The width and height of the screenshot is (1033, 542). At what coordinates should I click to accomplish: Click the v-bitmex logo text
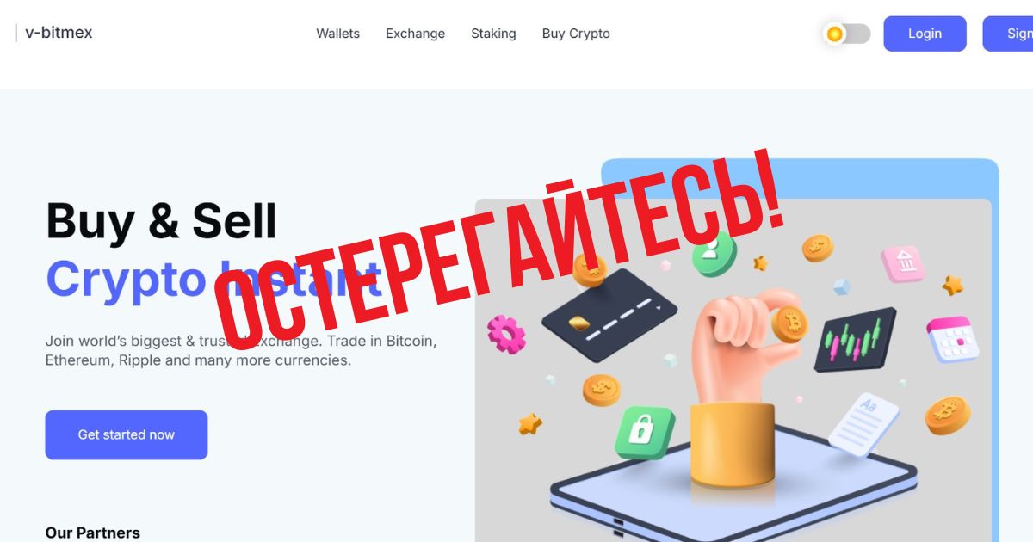click(x=59, y=33)
